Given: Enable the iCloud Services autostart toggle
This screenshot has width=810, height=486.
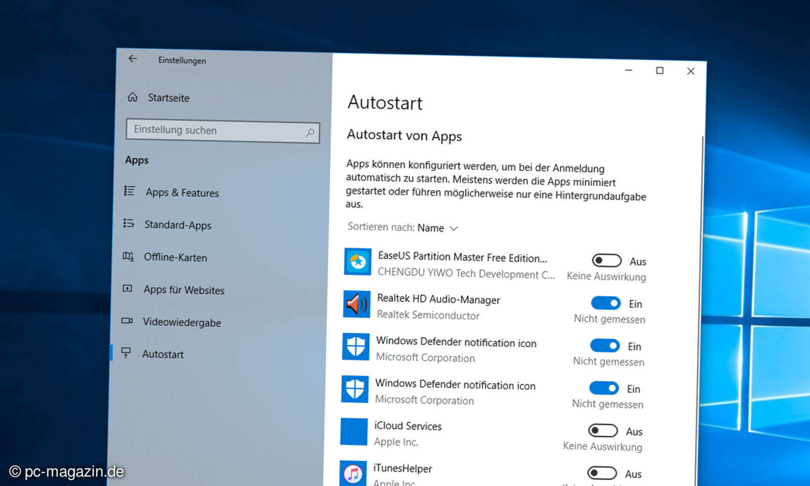Looking at the screenshot, I should point(604,431).
